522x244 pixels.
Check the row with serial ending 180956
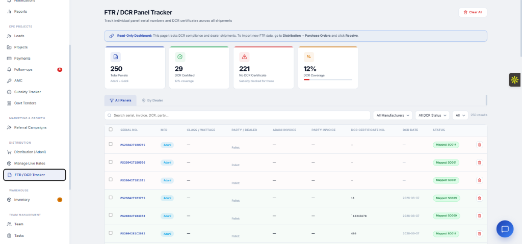point(111,162)
